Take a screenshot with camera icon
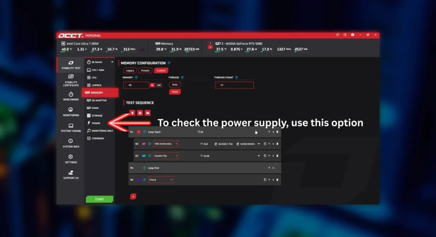436x237 pixels. (x=353, y=35)
